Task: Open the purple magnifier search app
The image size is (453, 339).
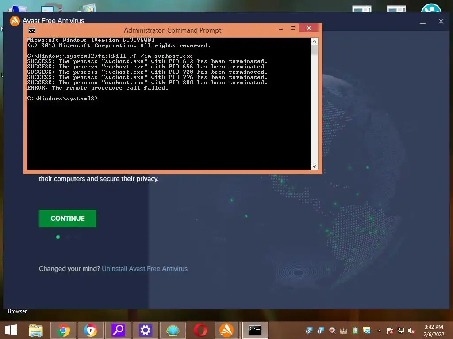Action: pos(118,330)
